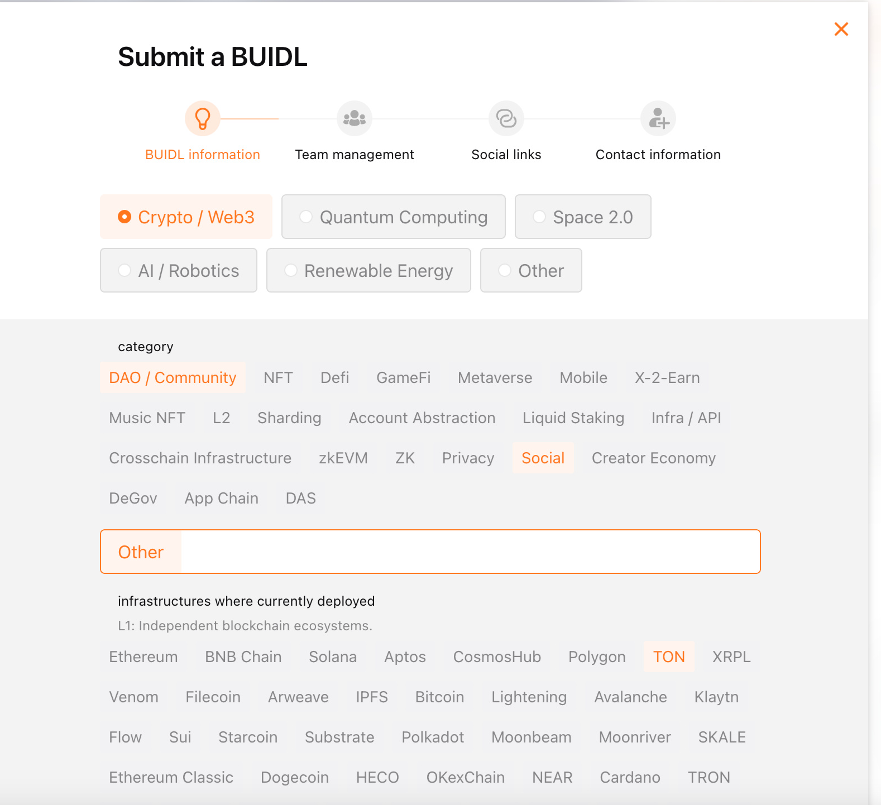Select Ethereum as deployed infrastructure
The height and width of the screenshot is (805, 881).
pos(143,657)
